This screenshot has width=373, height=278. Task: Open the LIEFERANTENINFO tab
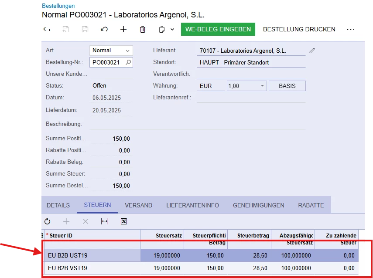193,205
